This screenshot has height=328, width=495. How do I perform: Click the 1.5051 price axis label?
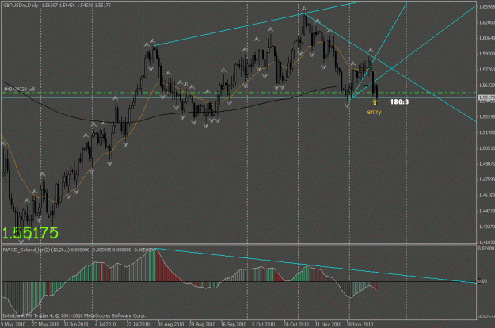pos(486,148)
